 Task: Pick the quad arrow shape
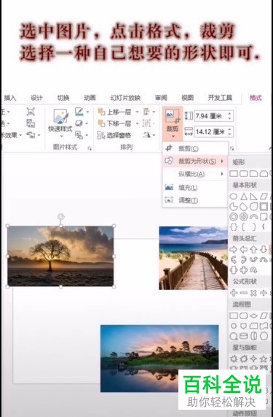click(x=244, y=270)
